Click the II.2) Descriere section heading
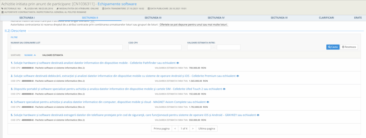This screenshot has width=366, height=138. pyautogui.click(x=15, y=31)
